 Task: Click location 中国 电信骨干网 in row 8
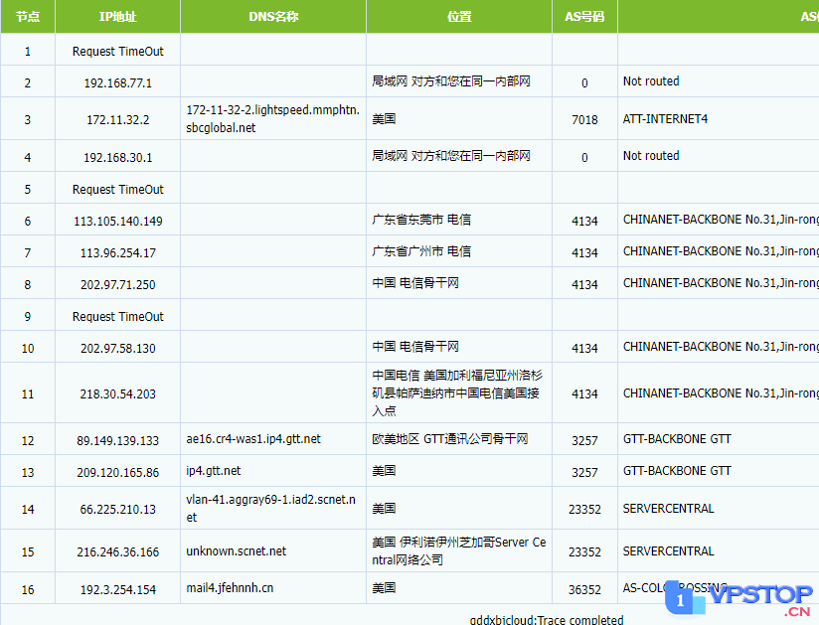[415, 283]
